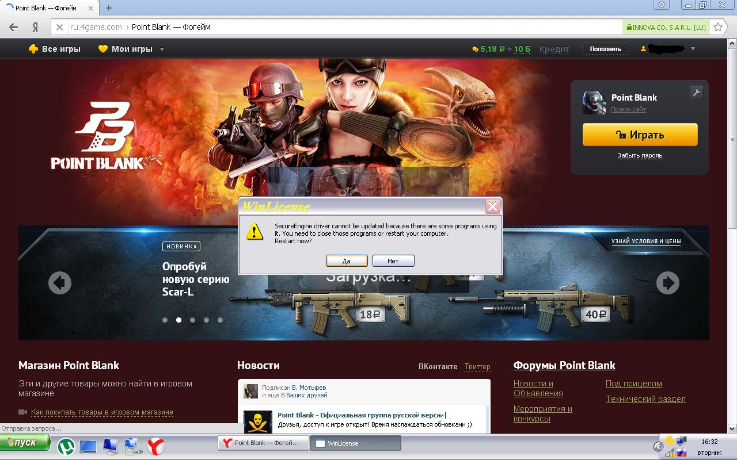Open the Промо-сайт link
The image size is (737, 460).
(629, 109)
